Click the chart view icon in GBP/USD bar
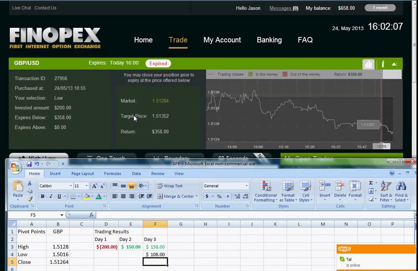418x271 pixels. click(368, 64)
